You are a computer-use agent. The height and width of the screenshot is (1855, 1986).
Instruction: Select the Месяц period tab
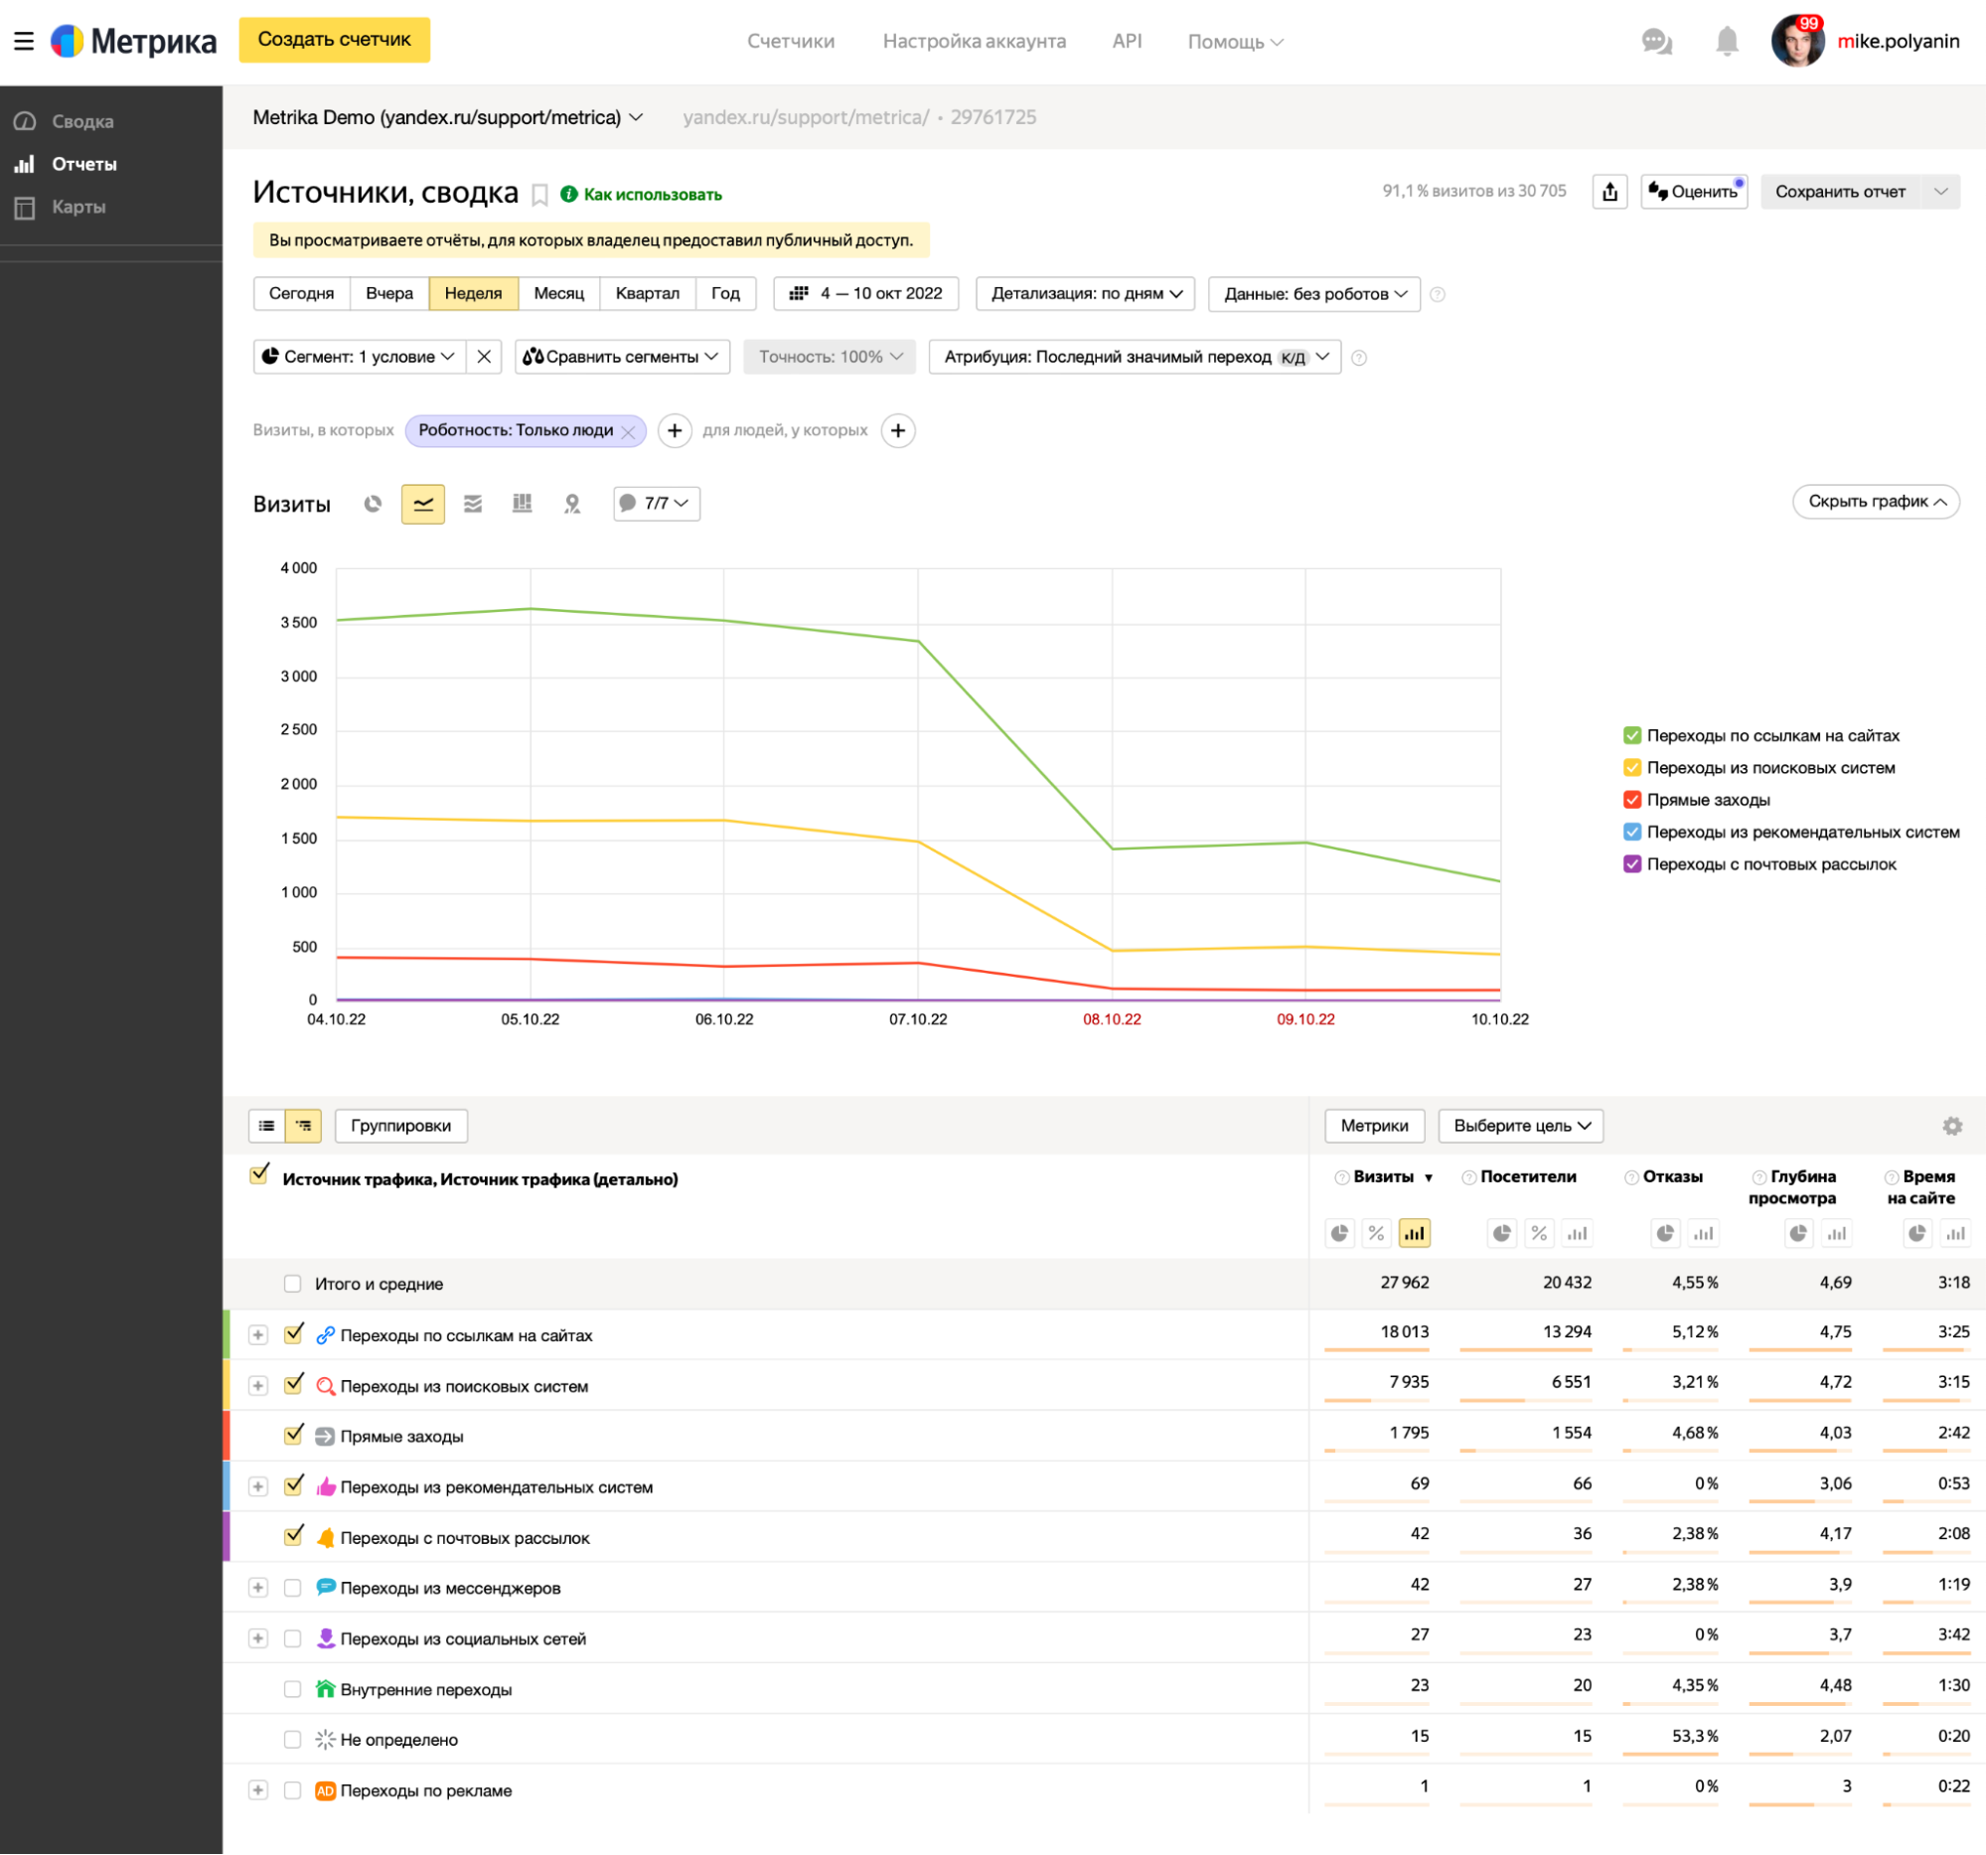click(x=558, y=294)
